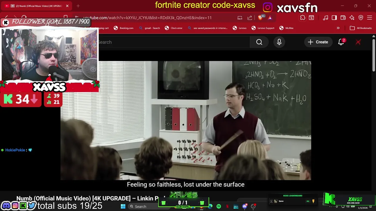This screenshot has width=376, height=211.
Task: Open Spotify from the taskbar
Action: [219, 207]
